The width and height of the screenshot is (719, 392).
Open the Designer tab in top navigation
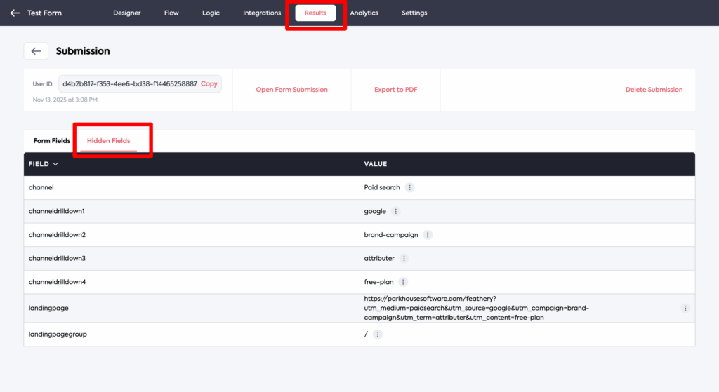[x=127, y=13]
